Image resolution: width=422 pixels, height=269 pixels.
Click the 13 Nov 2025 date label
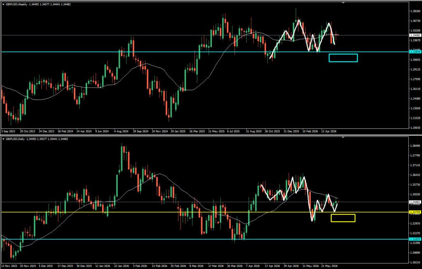click(x=9, y=266)
